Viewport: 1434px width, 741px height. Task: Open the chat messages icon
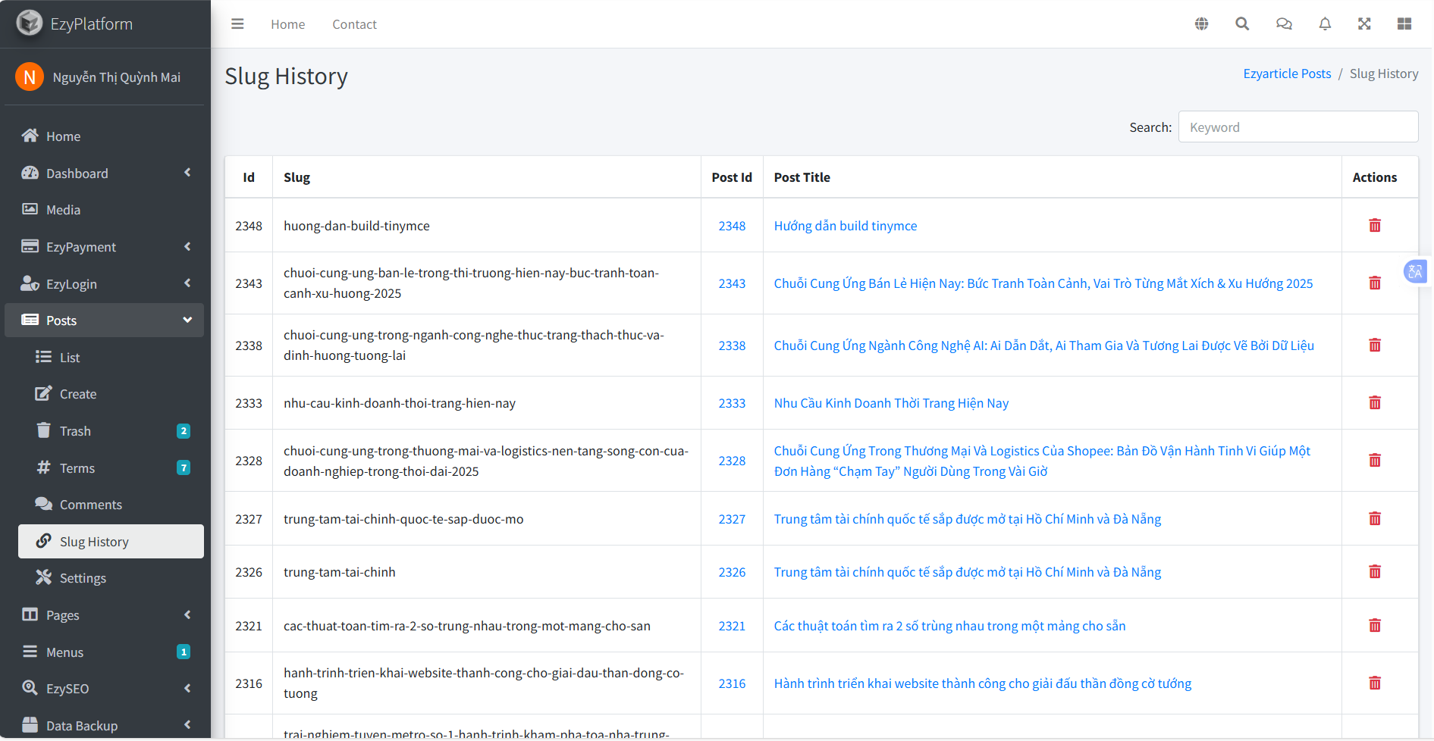[1284, 23]
